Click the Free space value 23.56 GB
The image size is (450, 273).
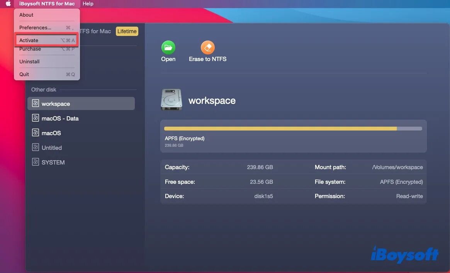point(261,182)
